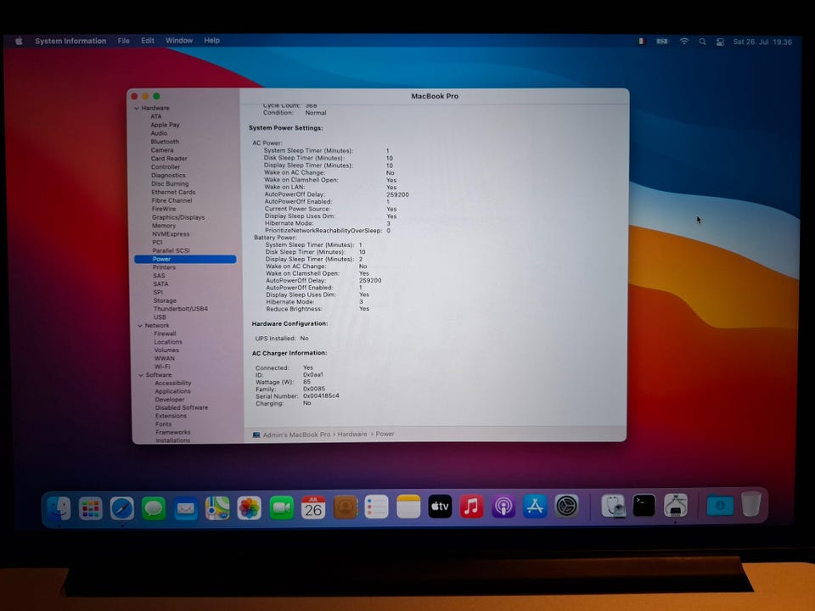Click Admin's MacBook Pro in path bar

tap(296, 434)
